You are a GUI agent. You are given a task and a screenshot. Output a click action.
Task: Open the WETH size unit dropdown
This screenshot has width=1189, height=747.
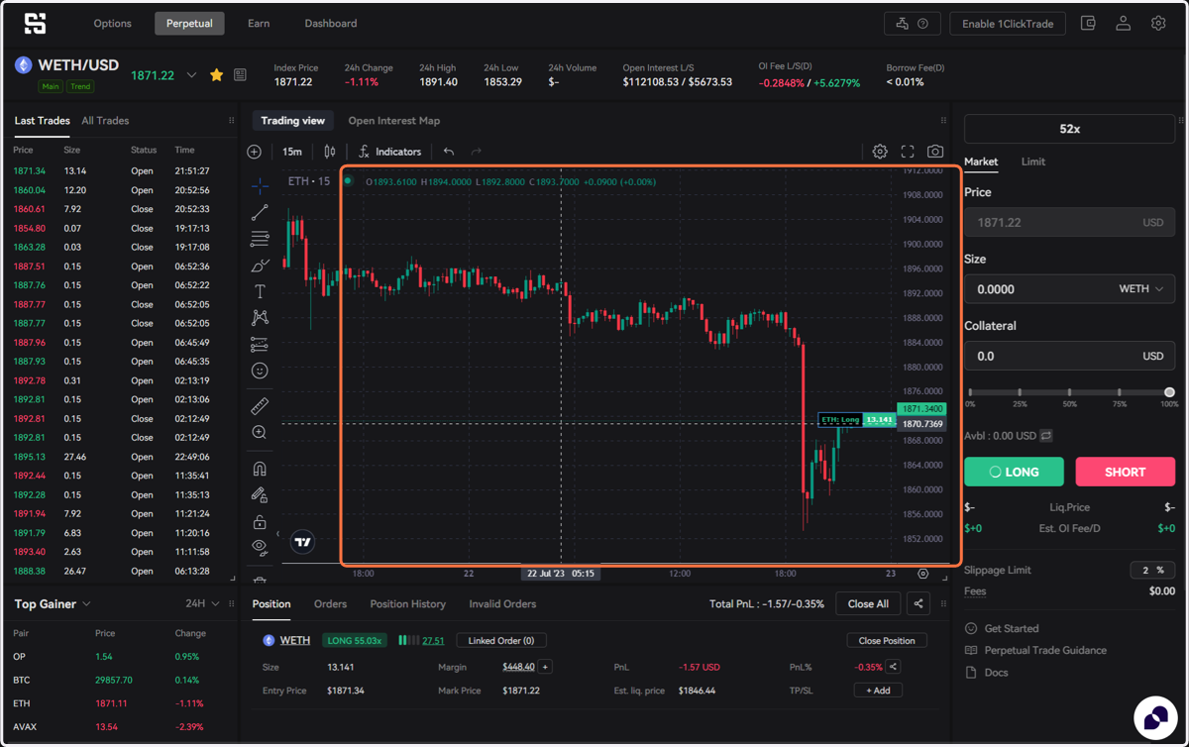(1141, 289)
